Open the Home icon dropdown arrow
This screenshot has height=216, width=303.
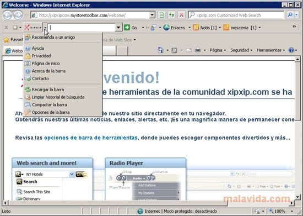tap(167, 50)
